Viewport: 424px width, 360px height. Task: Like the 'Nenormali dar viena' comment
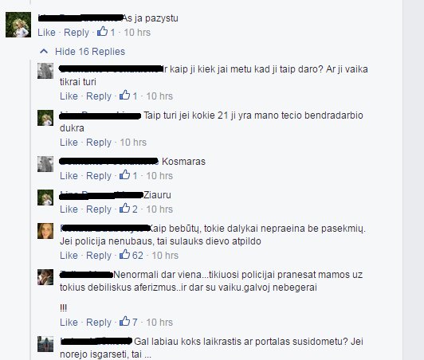[x=69, y=322]
